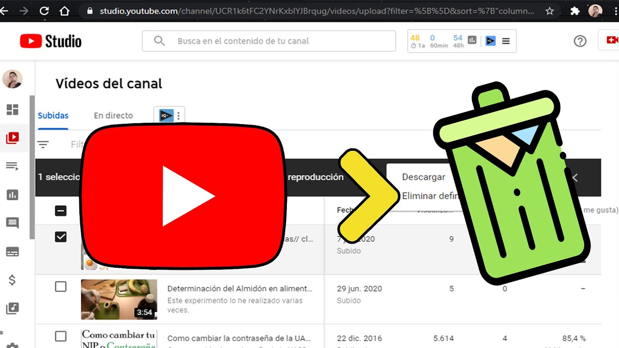This screenshot has height=348, width=619.
Task: Click the create video camera button
Action: click(x=612, y=41)
